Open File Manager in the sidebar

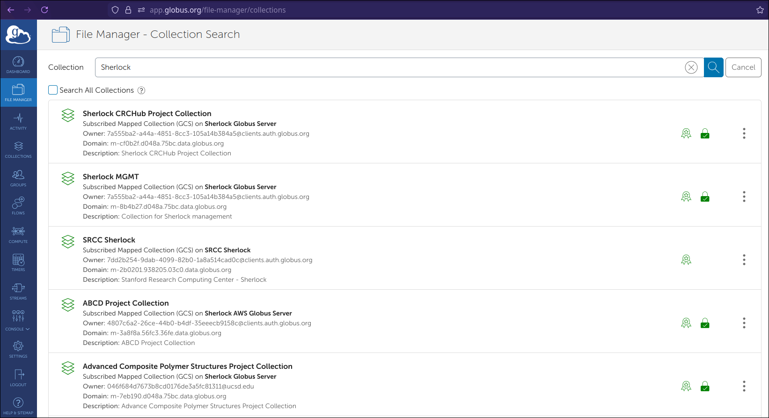coord(18,93)
